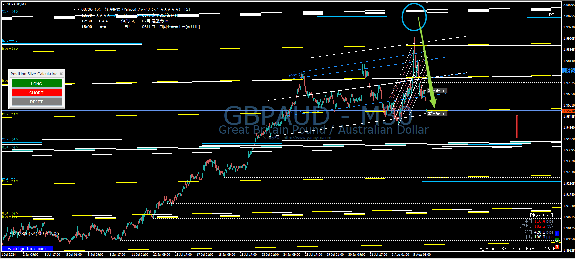Click the 本日安値 price label
Viewport: 575px width, 259px height.
(x=436, y=114)
